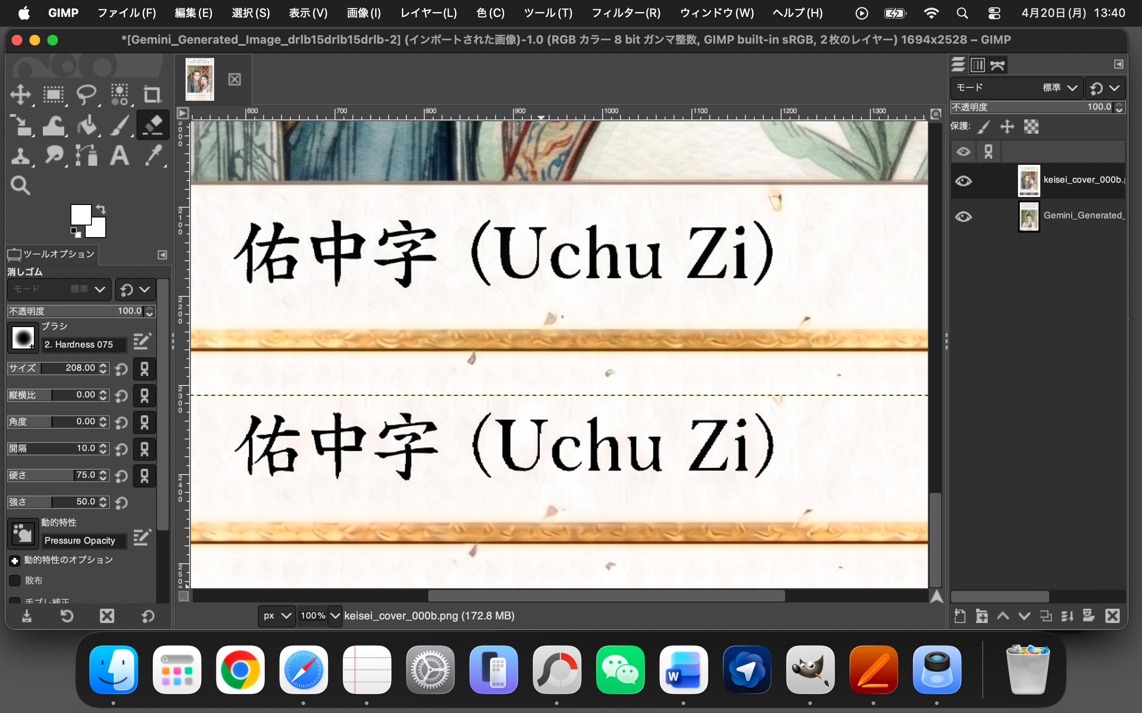Click the foreground color swatch
Image resolution: width=1142 pixels, height=713 pixels.
pos(80,214)
